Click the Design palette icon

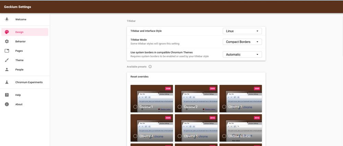click(7, 32)
